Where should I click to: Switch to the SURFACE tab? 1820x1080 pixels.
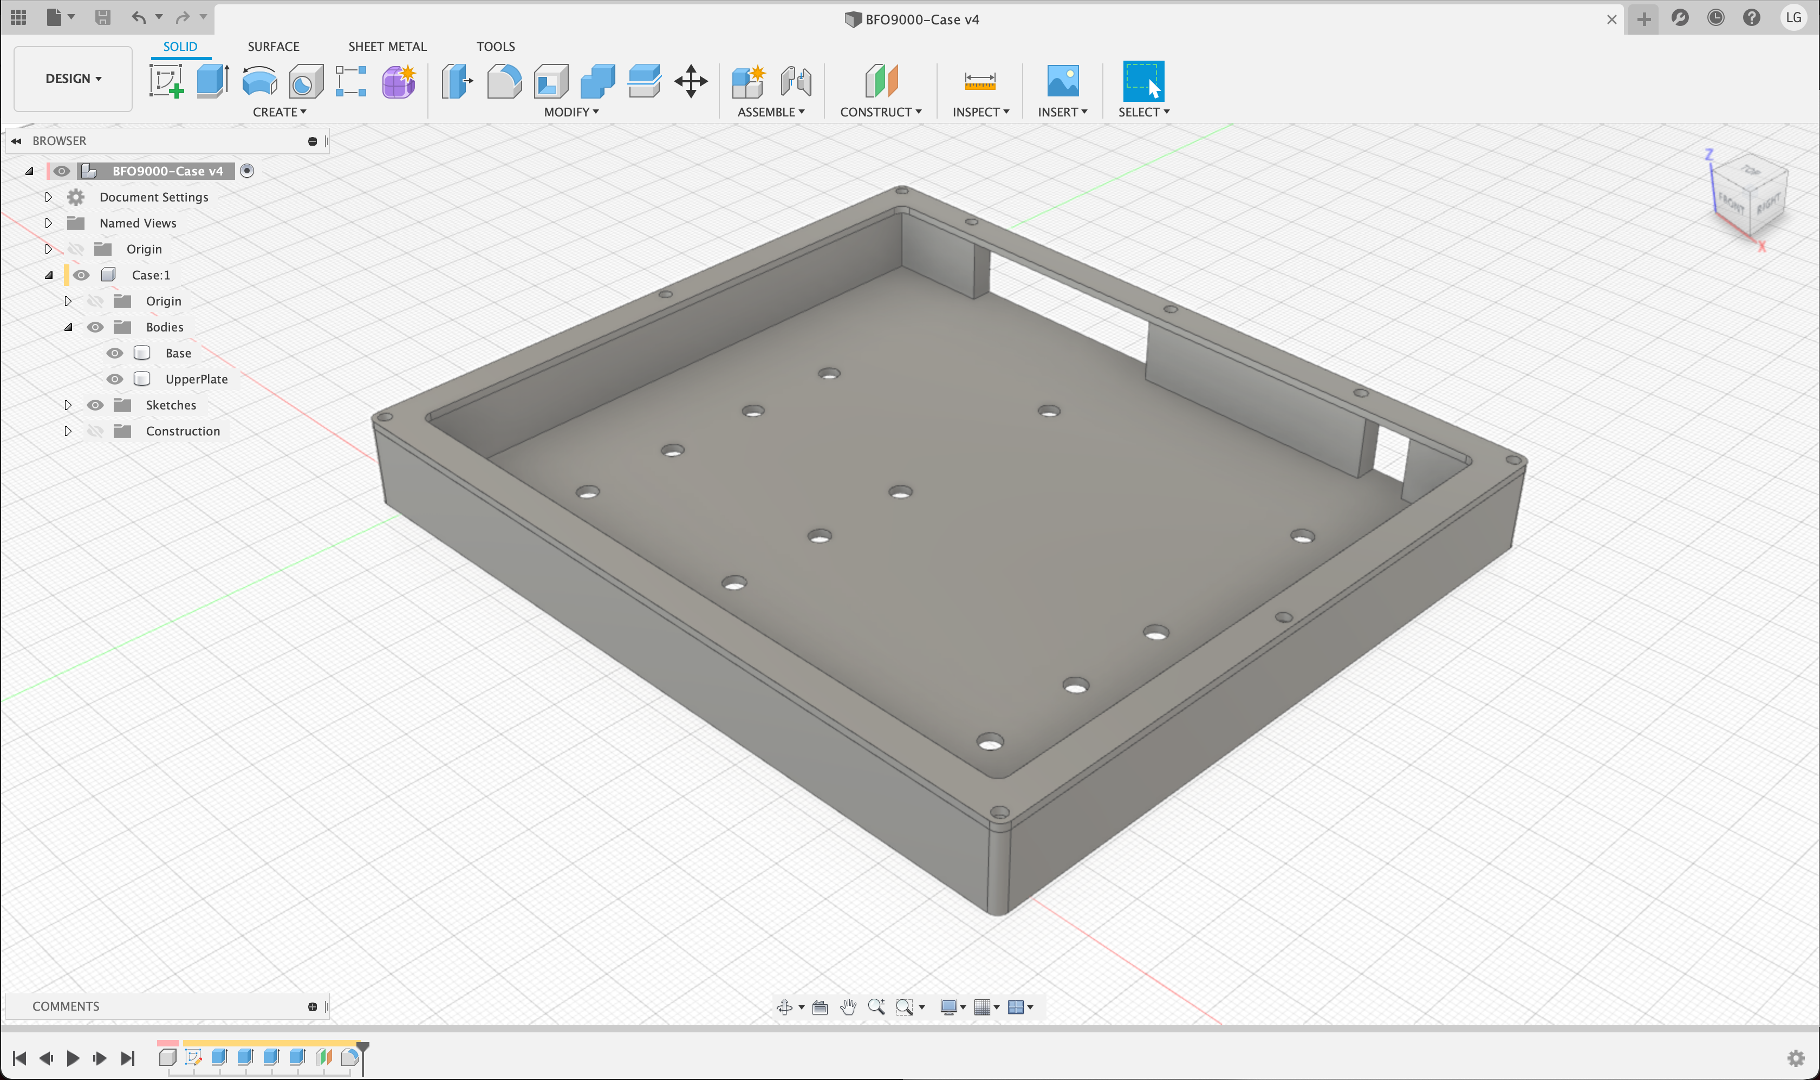[273, 47]
